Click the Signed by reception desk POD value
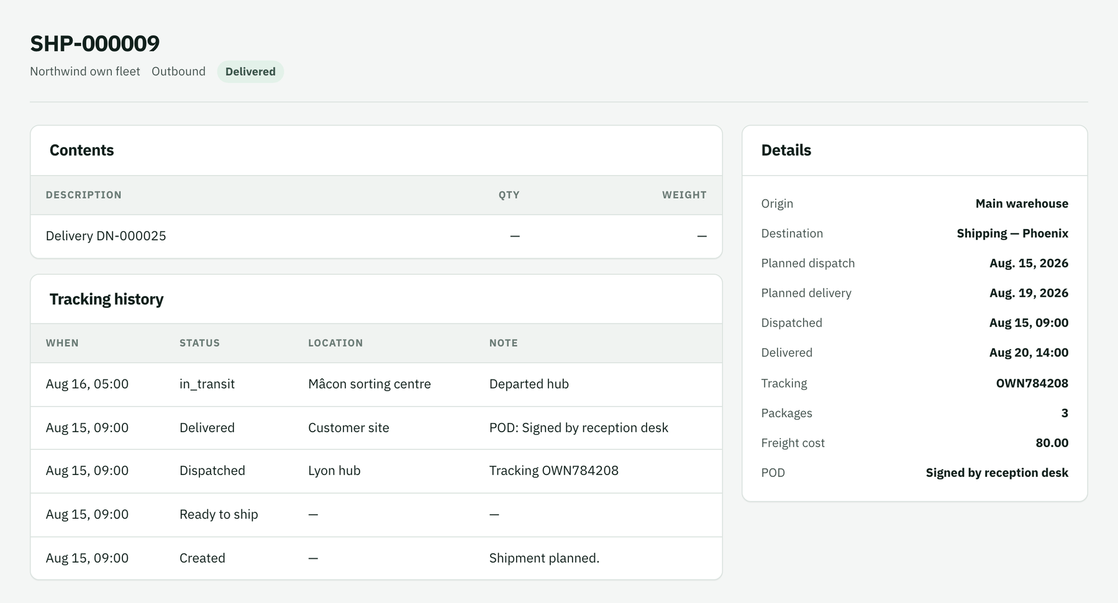Viewport: 1118px width, 603px height. pyautogui.click(x=997, y=473)
